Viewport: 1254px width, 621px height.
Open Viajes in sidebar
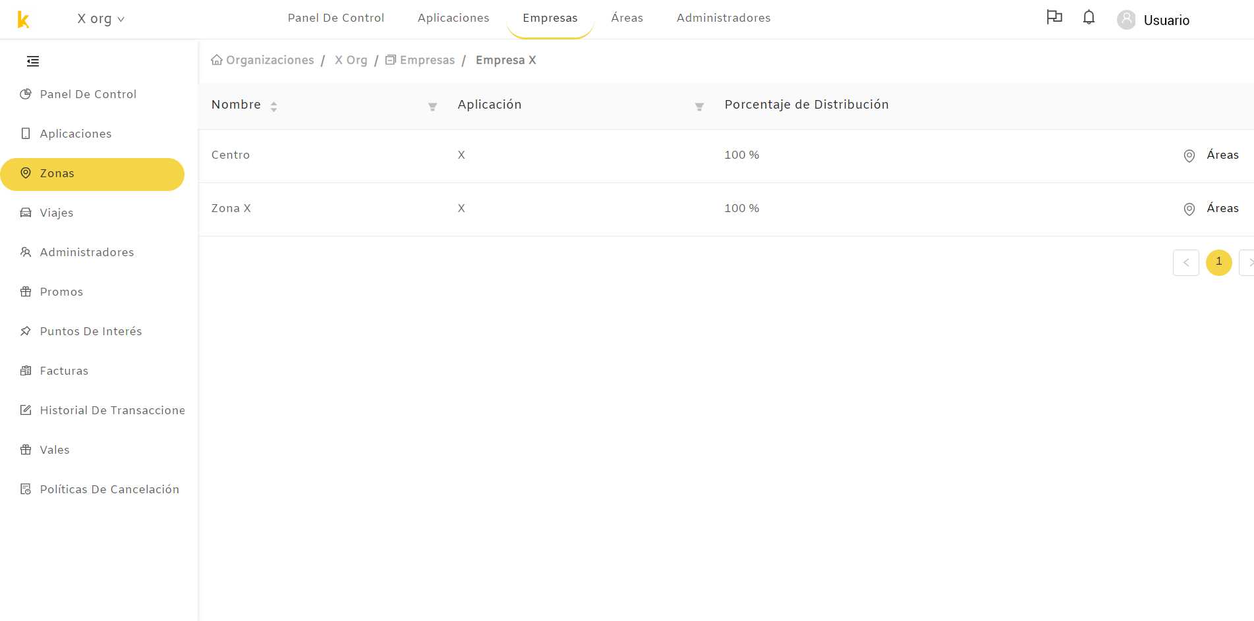click(x=57, y=213)
